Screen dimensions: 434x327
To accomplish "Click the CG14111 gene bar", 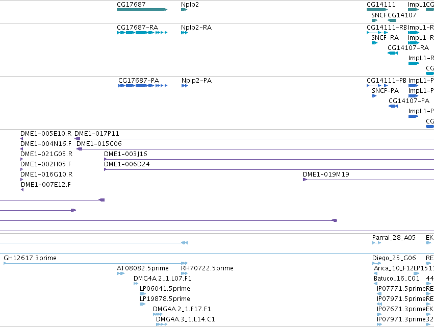I will click(377, 10).
